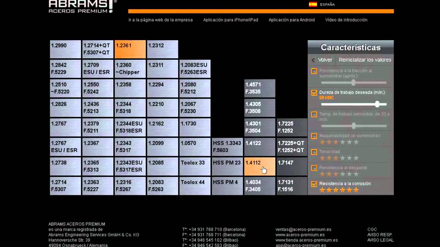Select steel tile 1.4305 F.3508
Image resolution: width=440 pixels, height=247 pixels.
click(x=260, y=108)
